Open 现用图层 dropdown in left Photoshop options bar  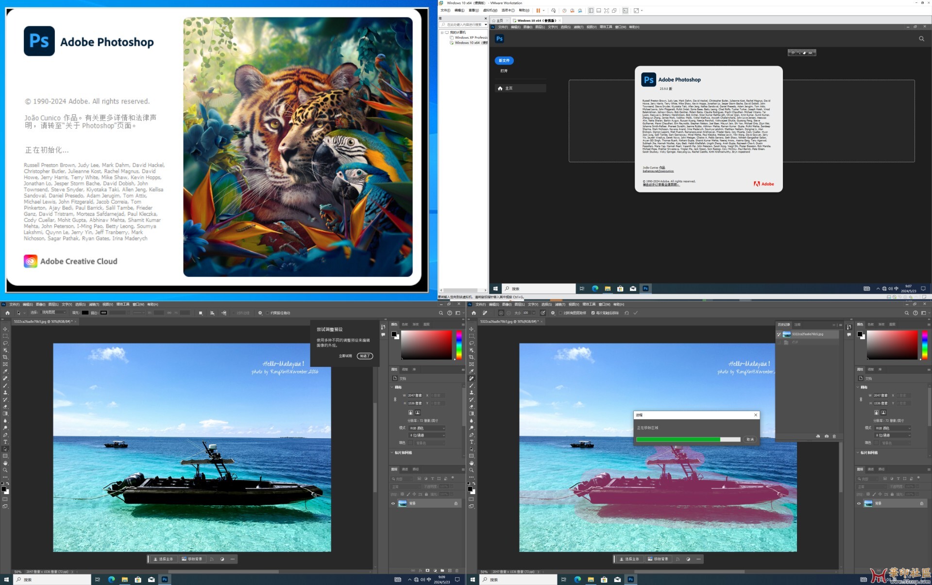53,312
